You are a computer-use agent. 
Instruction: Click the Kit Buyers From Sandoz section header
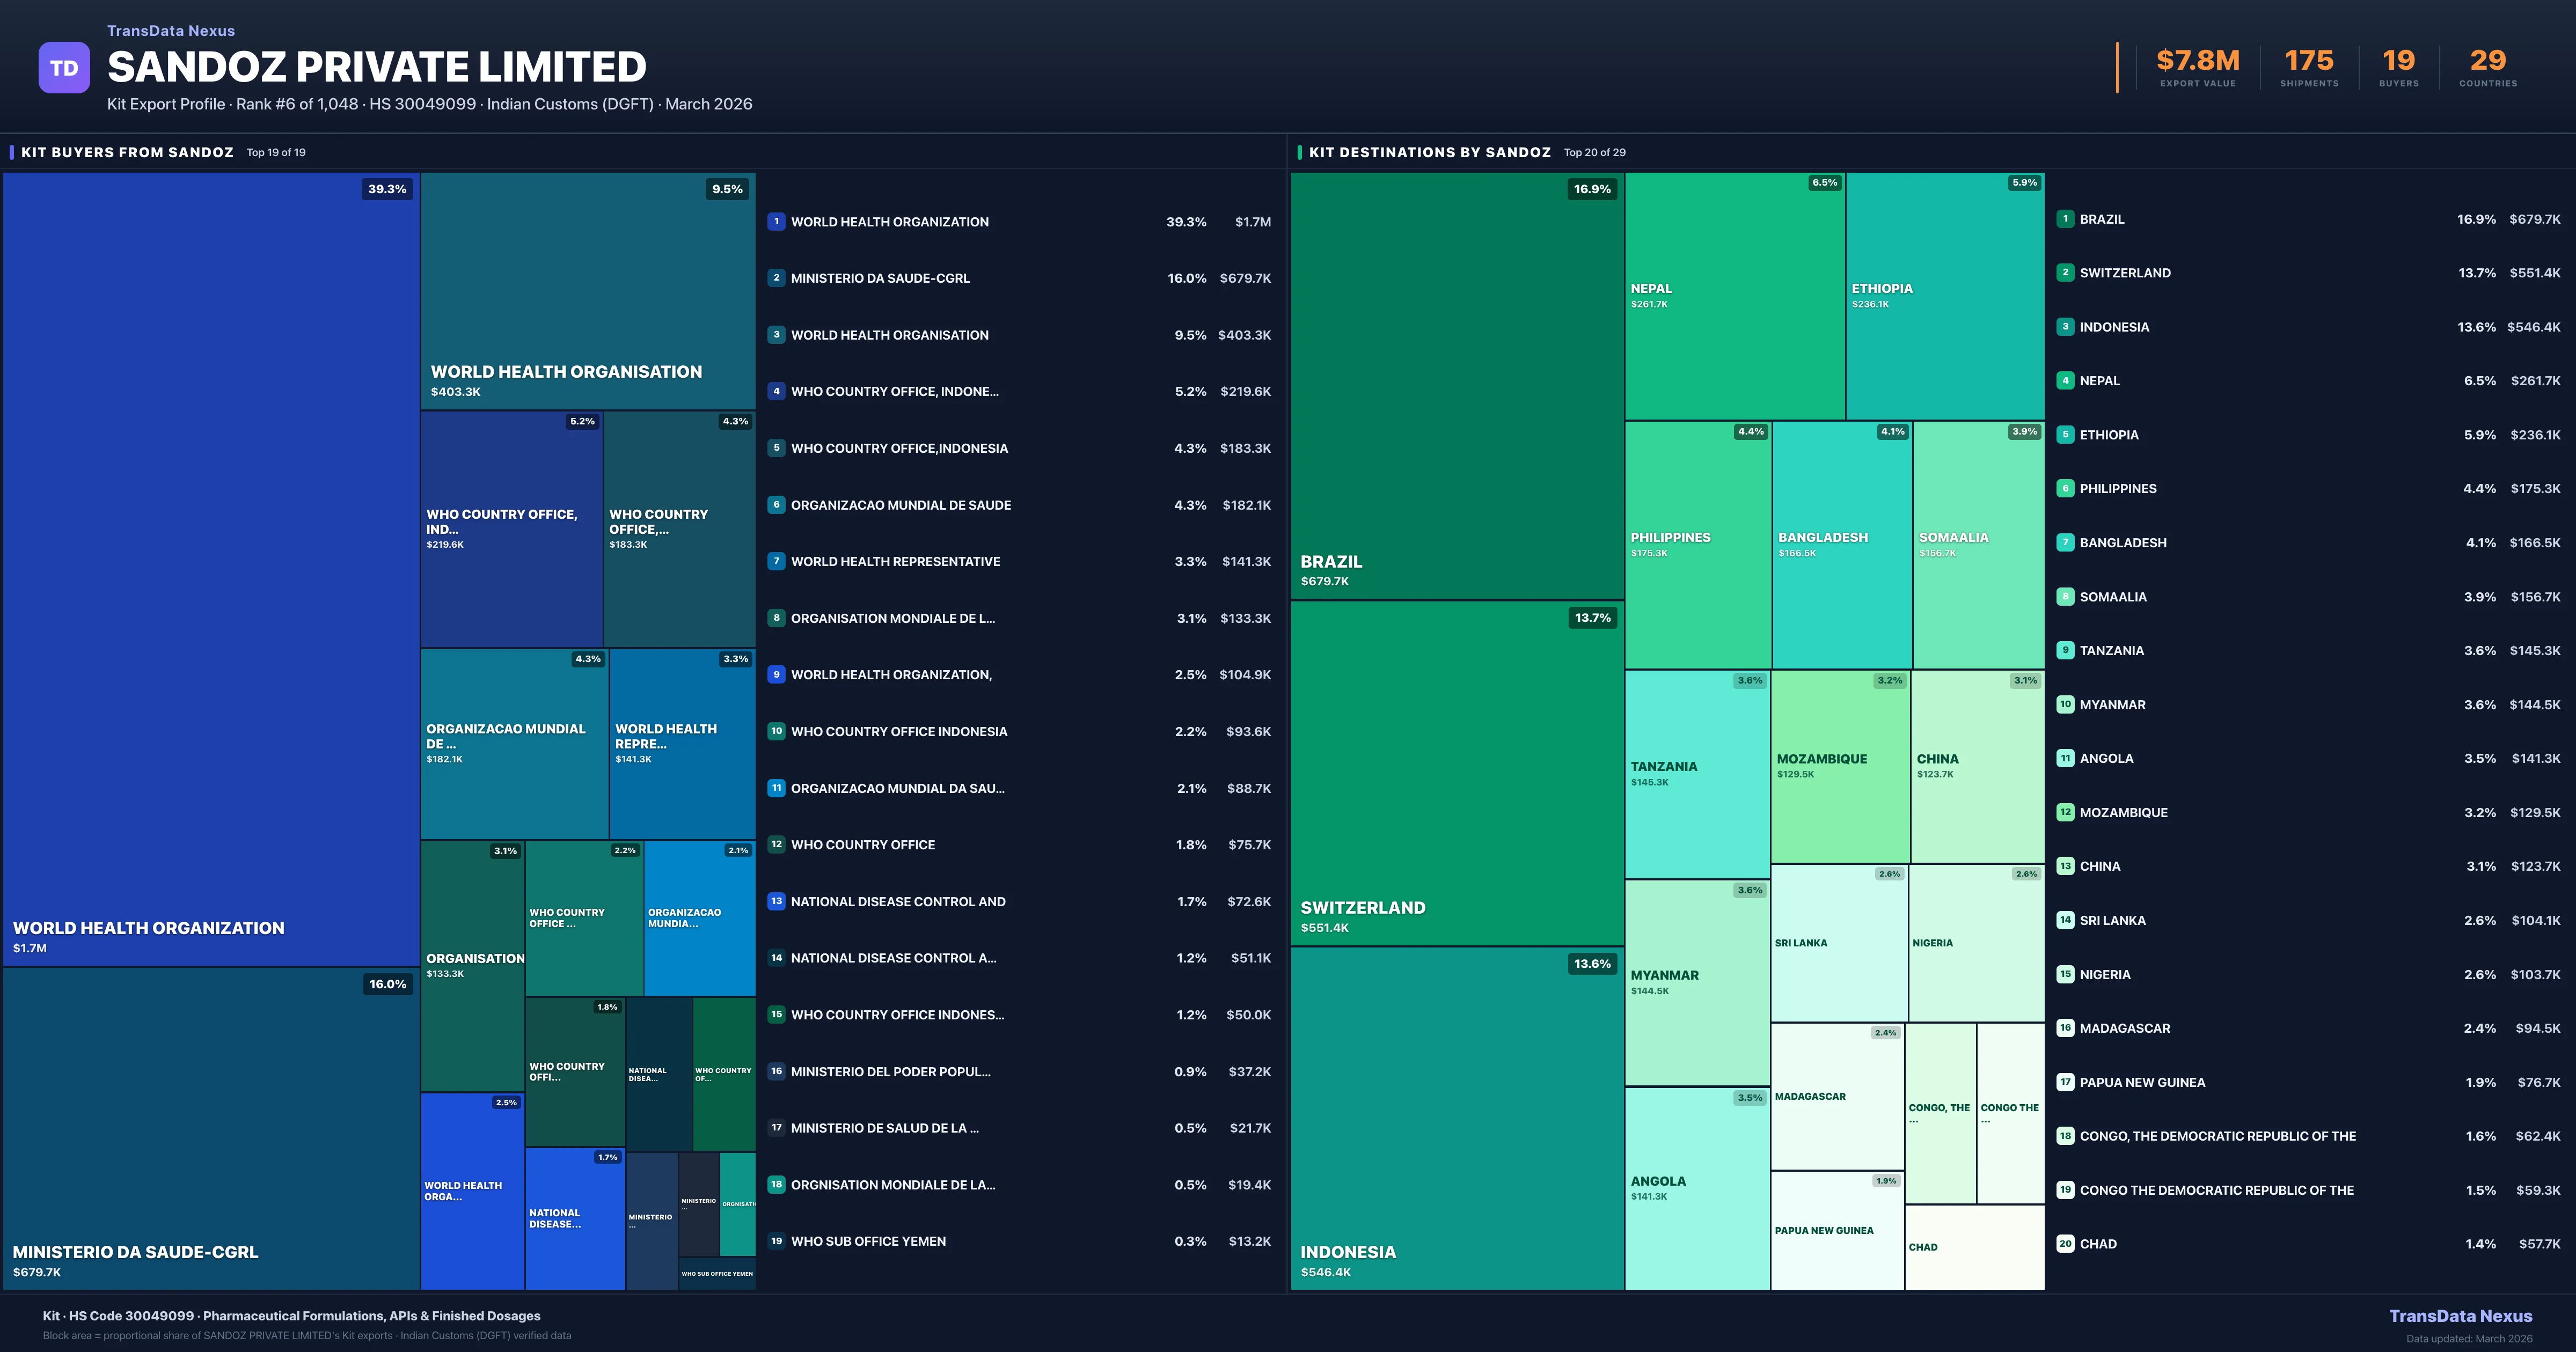(x=127, y=152)
